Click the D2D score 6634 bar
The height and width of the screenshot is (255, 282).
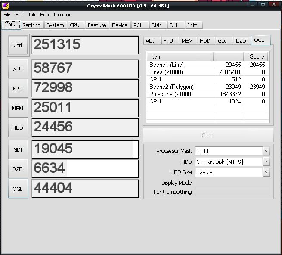coord(85,169)
